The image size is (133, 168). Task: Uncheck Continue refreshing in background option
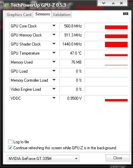pyautogui.click(x=10, y=148)
